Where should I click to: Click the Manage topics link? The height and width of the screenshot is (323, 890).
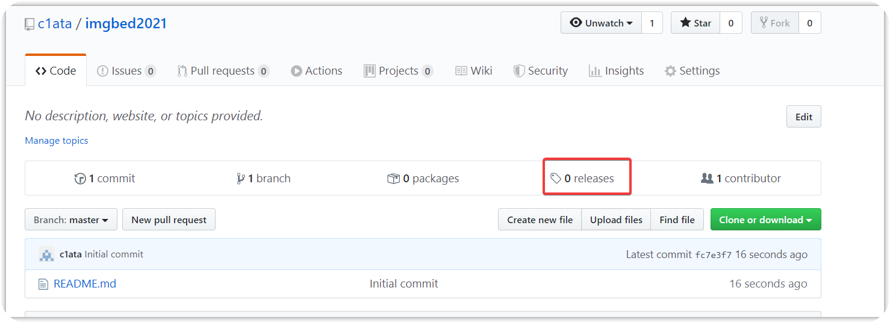57,141
